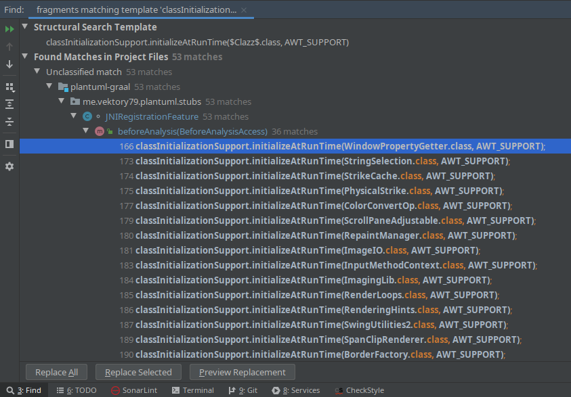571x397 pixels.
Task: Open the SonarLint tool window
Action: tap(134, 390)
